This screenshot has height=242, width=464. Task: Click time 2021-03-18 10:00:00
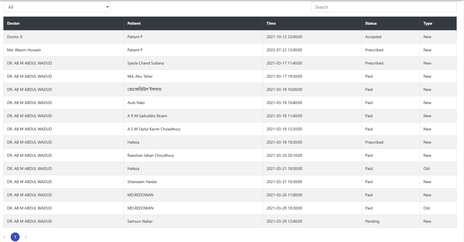(284, 89)
